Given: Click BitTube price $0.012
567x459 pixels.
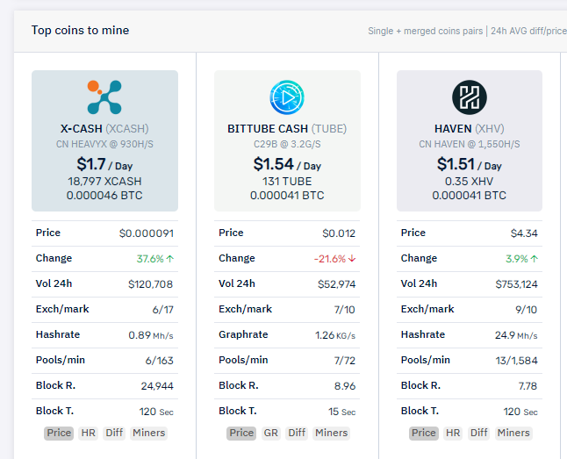Looking at the screenshot, I should pyautogui.click(x=339, y=233).
